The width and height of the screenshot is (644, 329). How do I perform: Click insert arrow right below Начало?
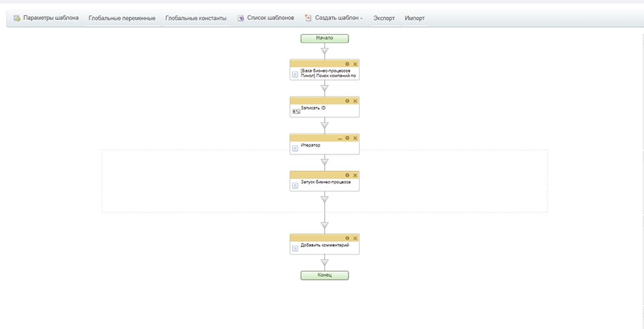coord(325,51)
